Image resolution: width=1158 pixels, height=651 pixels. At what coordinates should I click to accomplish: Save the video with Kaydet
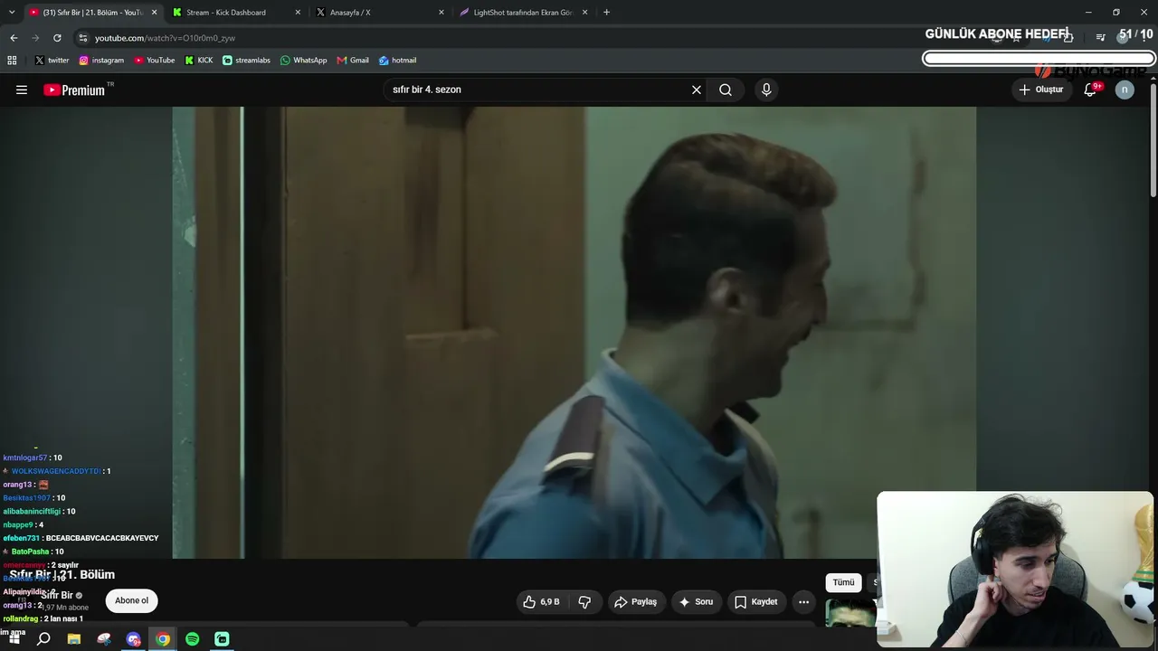[x=756, y=601]
